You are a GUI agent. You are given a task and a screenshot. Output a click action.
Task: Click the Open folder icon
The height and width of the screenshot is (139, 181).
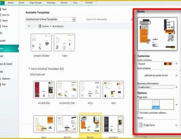click(x=0, y=21)
